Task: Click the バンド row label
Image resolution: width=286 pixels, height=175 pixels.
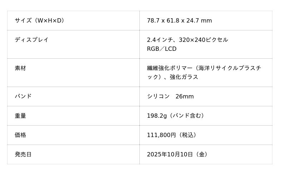Action: point(23,96)
